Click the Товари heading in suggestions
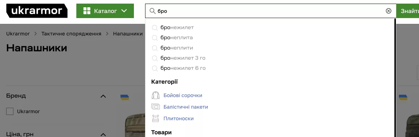The height and width of the screenshot is (137, 419). (x=161, y=132)
